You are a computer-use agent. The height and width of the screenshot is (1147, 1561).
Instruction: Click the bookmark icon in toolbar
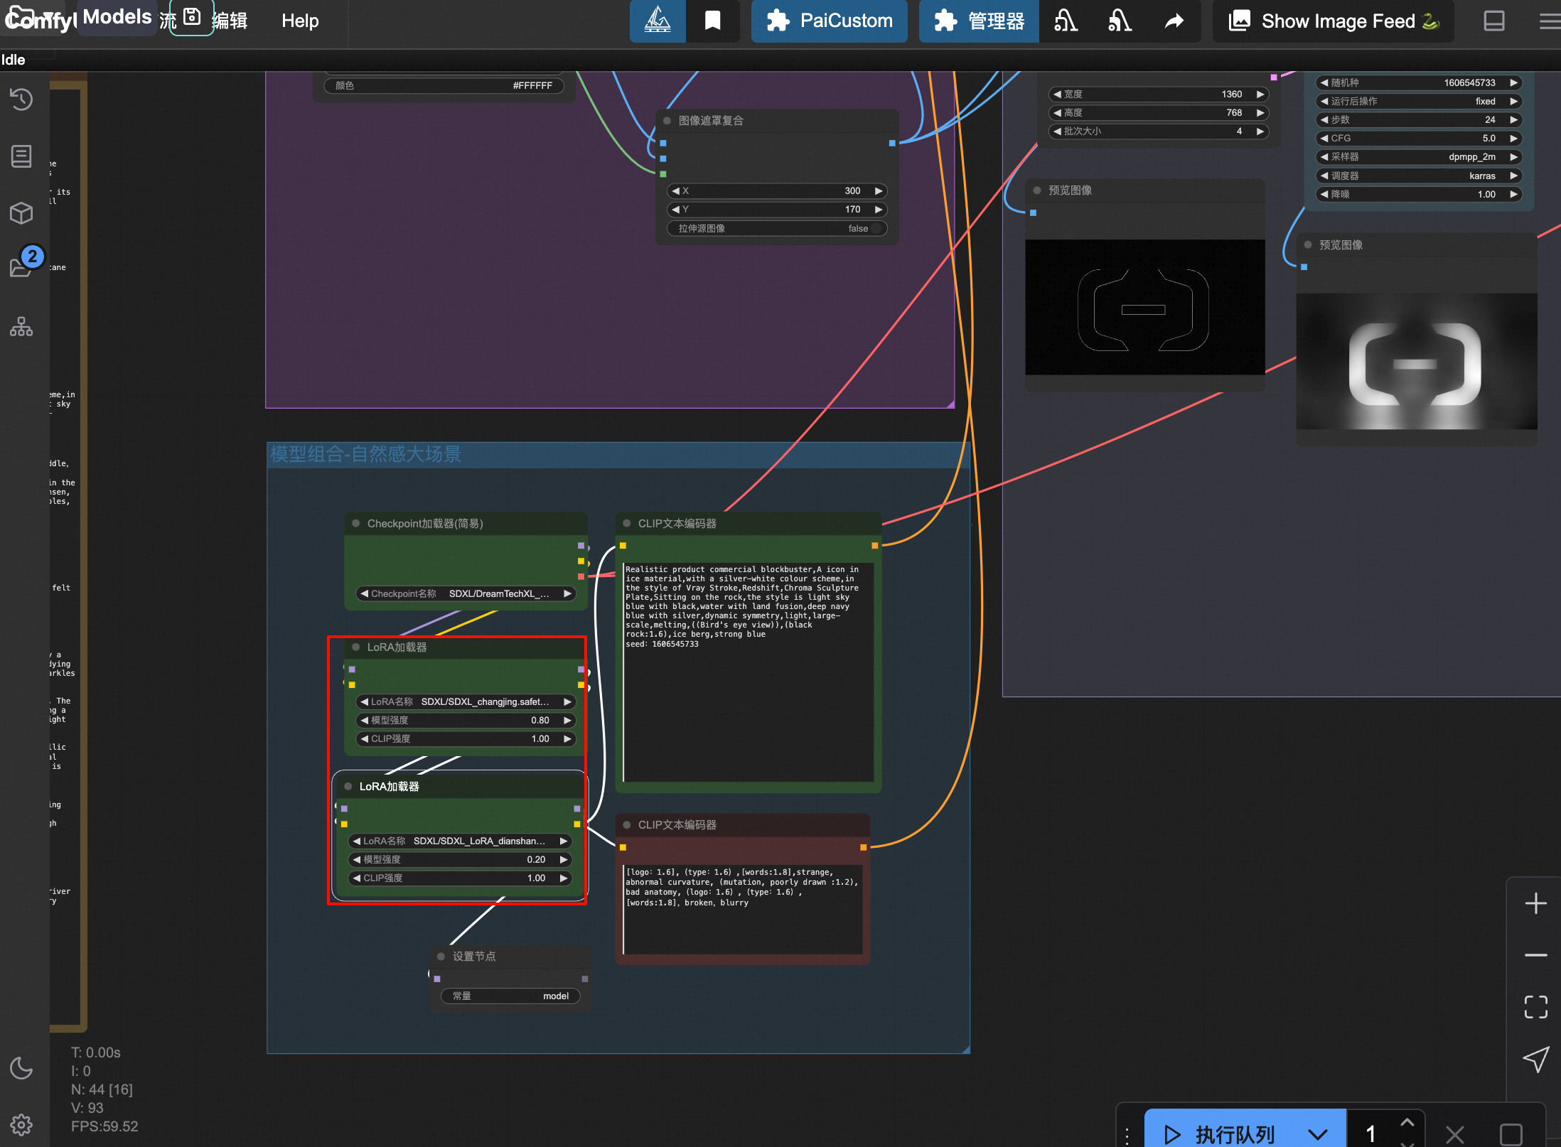(714, 21)
